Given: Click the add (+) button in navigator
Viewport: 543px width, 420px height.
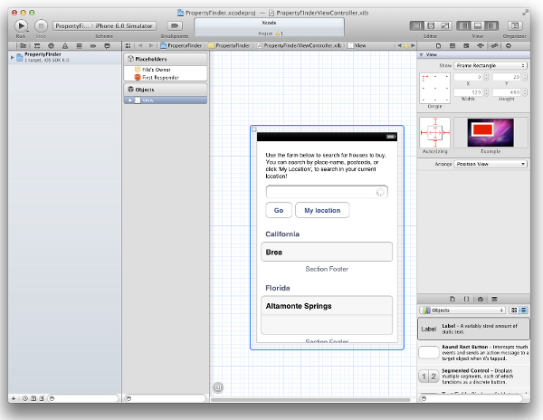Looking at the screenshot, I should pos(14,398).
